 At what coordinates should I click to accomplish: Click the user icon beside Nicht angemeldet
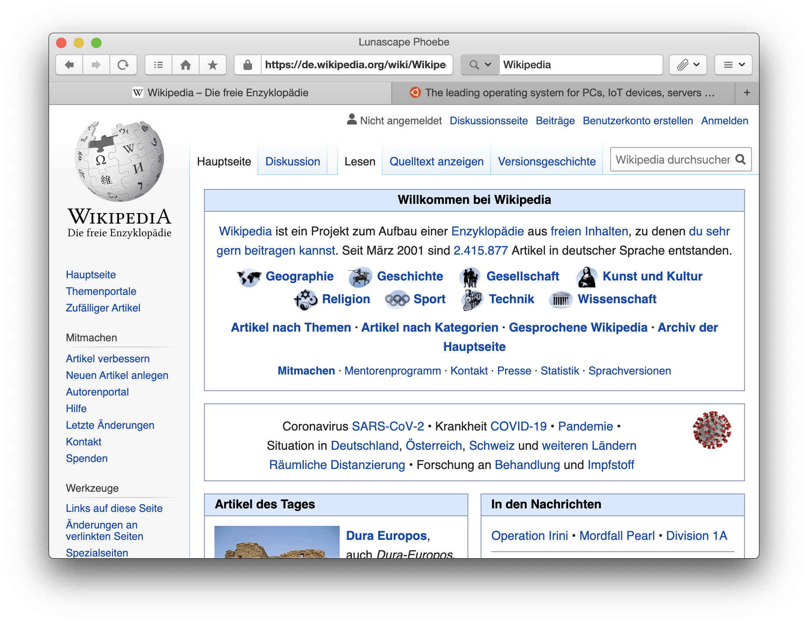[351, 119]
